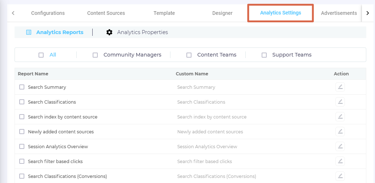Open the Analytics Reports section
This screenshot has width=375, height=183.
coord(60,32)
